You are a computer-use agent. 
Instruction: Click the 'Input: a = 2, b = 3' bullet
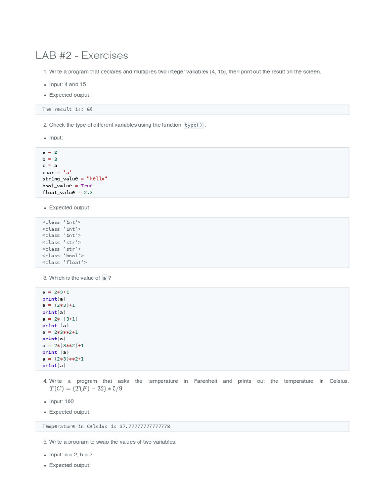[x=70, y=454]
